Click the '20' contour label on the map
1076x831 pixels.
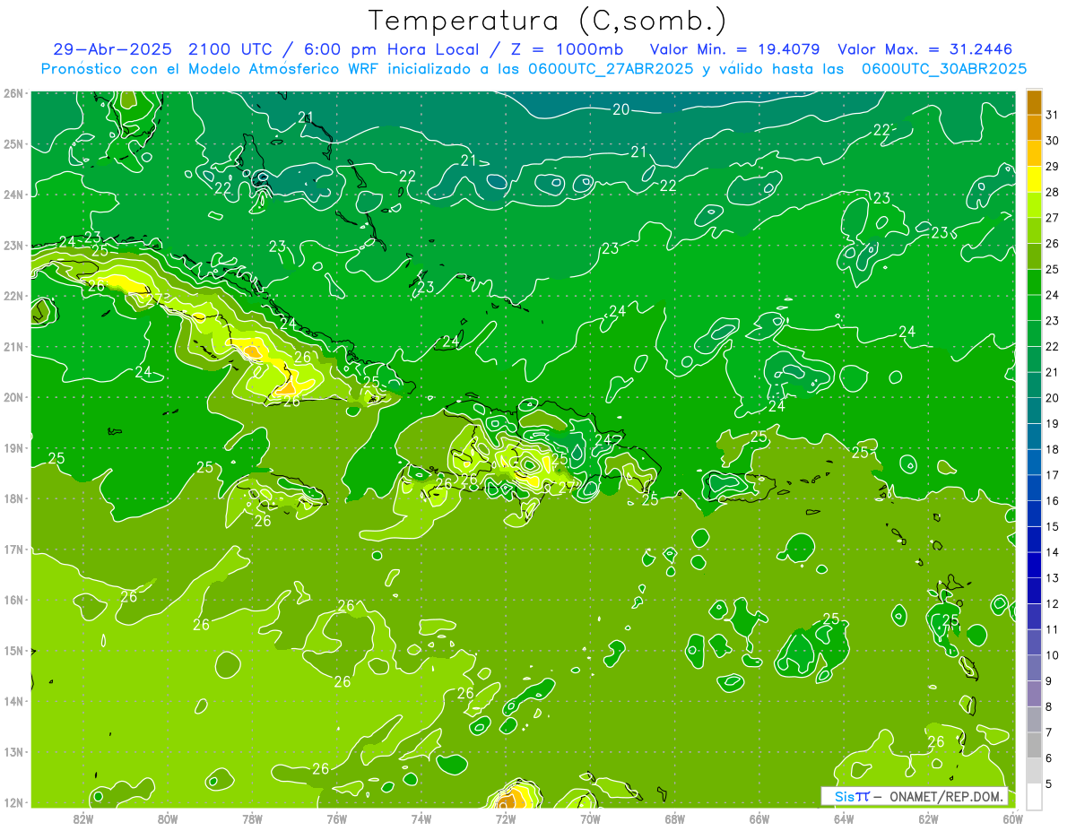click(620, 109)
